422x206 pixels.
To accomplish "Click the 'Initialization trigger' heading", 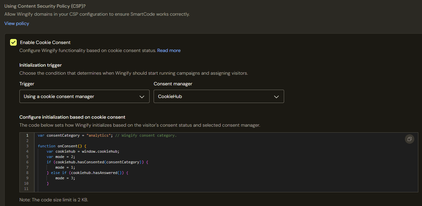I will (40, 65).
